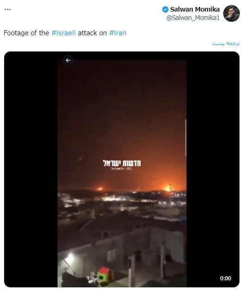Click the "Footage of the" tweet text
Screen dimensions: 245x291
(26, 33)
